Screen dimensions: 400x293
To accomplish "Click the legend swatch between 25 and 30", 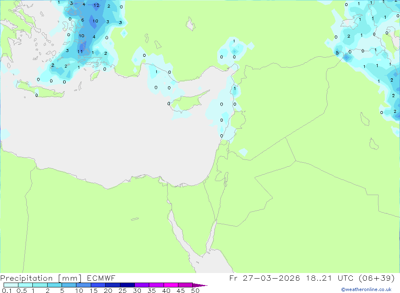I will (x=127, y=285).
